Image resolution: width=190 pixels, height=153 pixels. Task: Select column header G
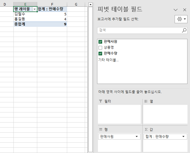point(76,4)
